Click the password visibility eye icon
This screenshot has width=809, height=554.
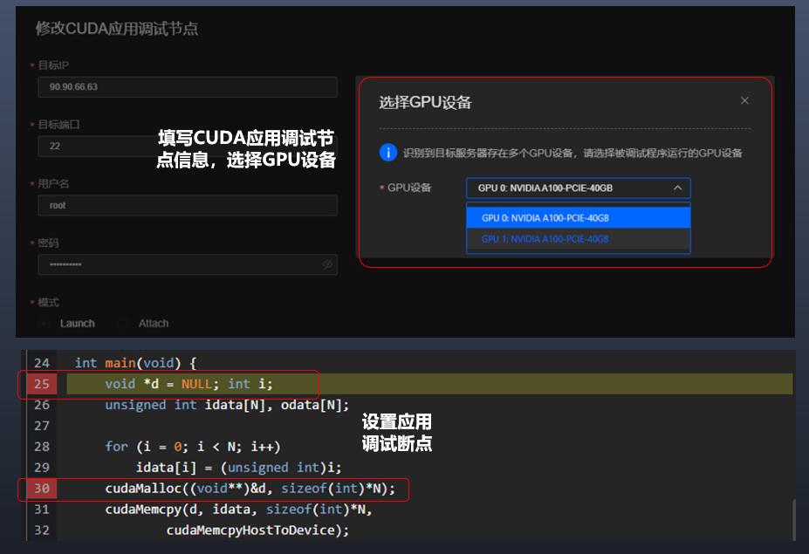click(x=326, y=264)
